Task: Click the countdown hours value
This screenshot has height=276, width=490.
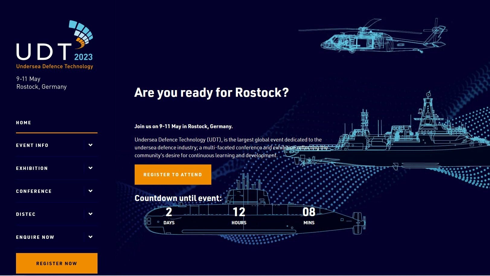Action: click(239, 212)
